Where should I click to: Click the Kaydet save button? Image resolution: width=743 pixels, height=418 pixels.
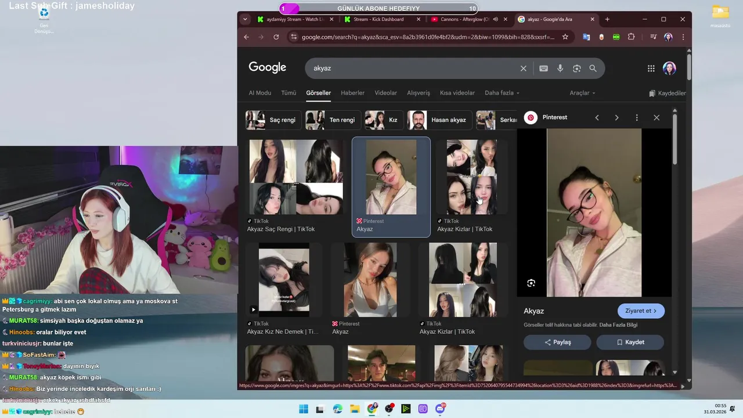pos(630,343)
